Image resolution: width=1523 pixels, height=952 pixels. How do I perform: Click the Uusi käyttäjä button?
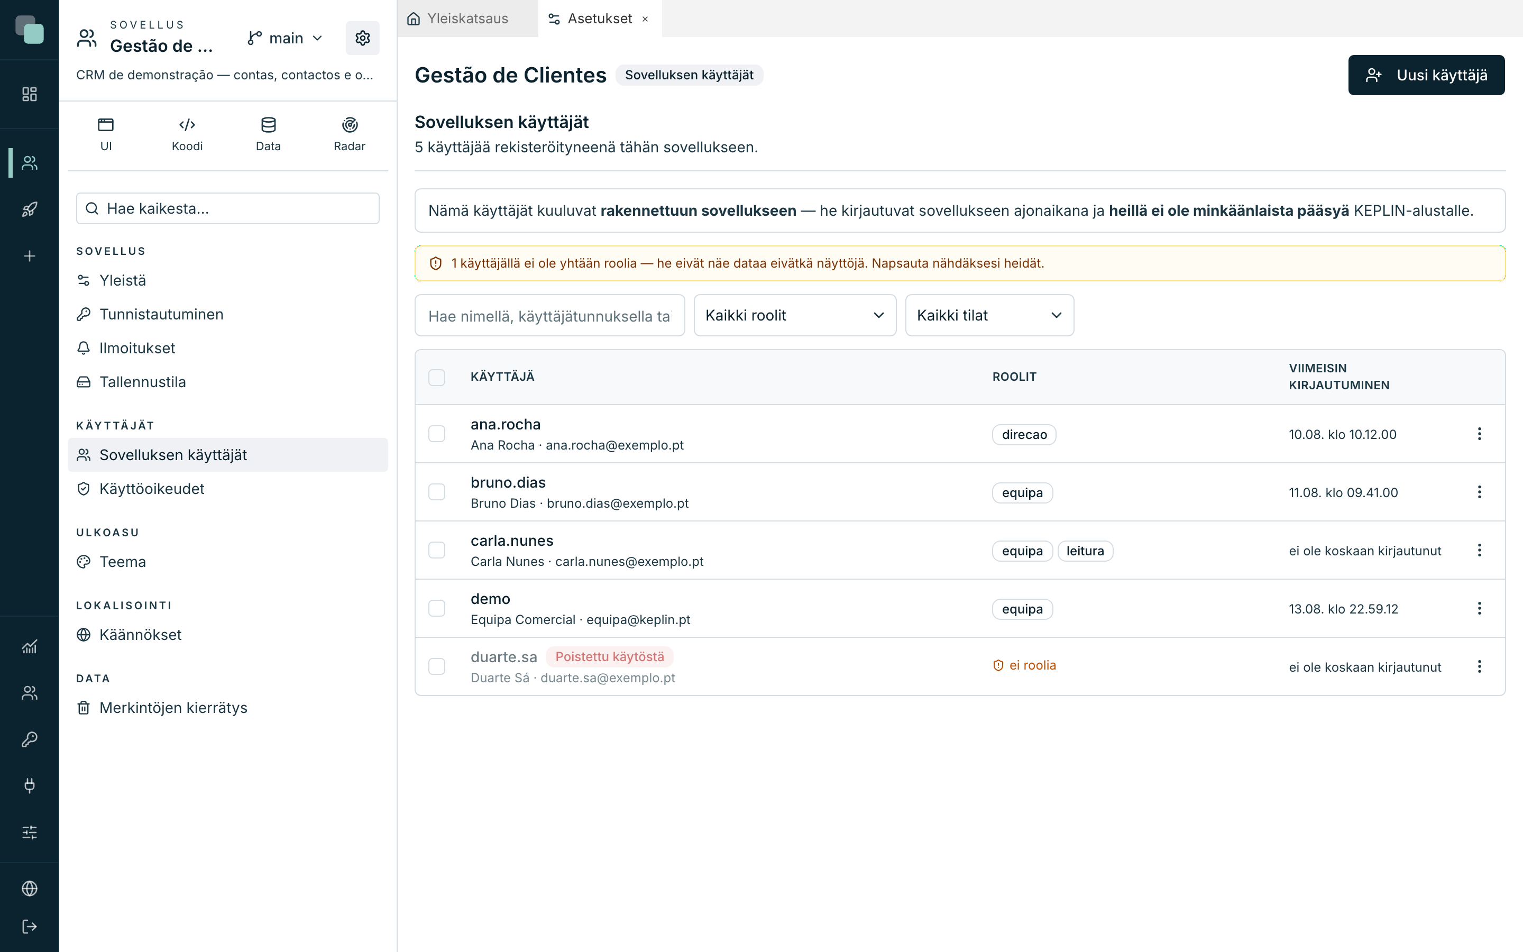[x=1426, y=75]
